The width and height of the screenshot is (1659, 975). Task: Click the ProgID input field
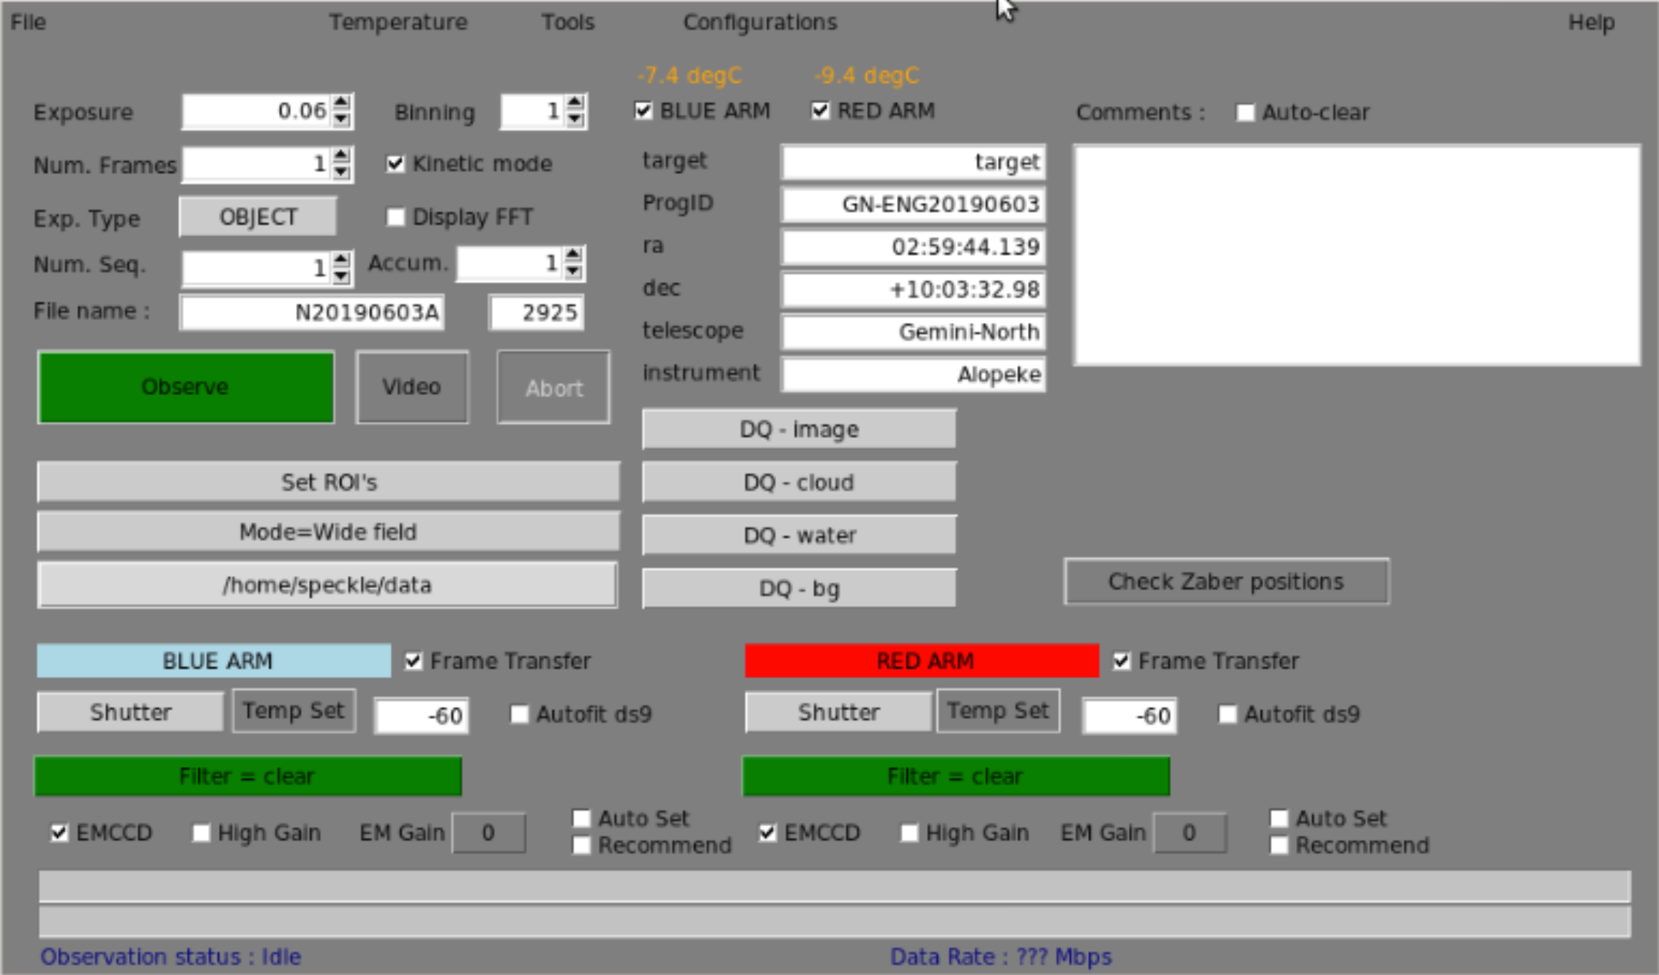click(913, 204)
